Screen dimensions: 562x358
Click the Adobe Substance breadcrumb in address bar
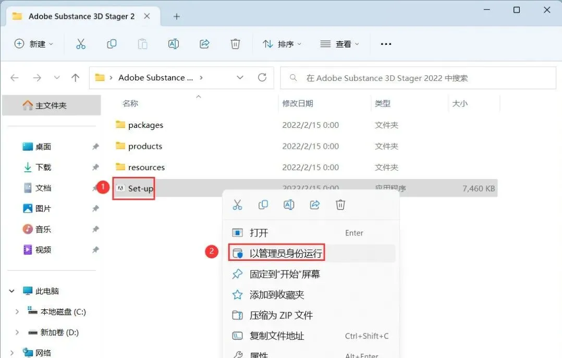155,78
